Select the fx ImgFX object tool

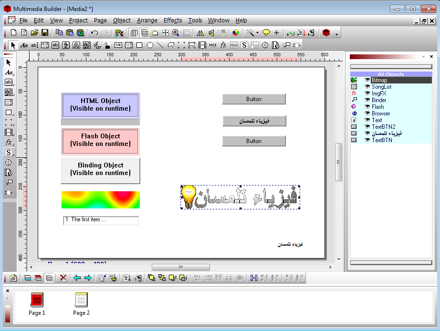click(x=222, y=45)
